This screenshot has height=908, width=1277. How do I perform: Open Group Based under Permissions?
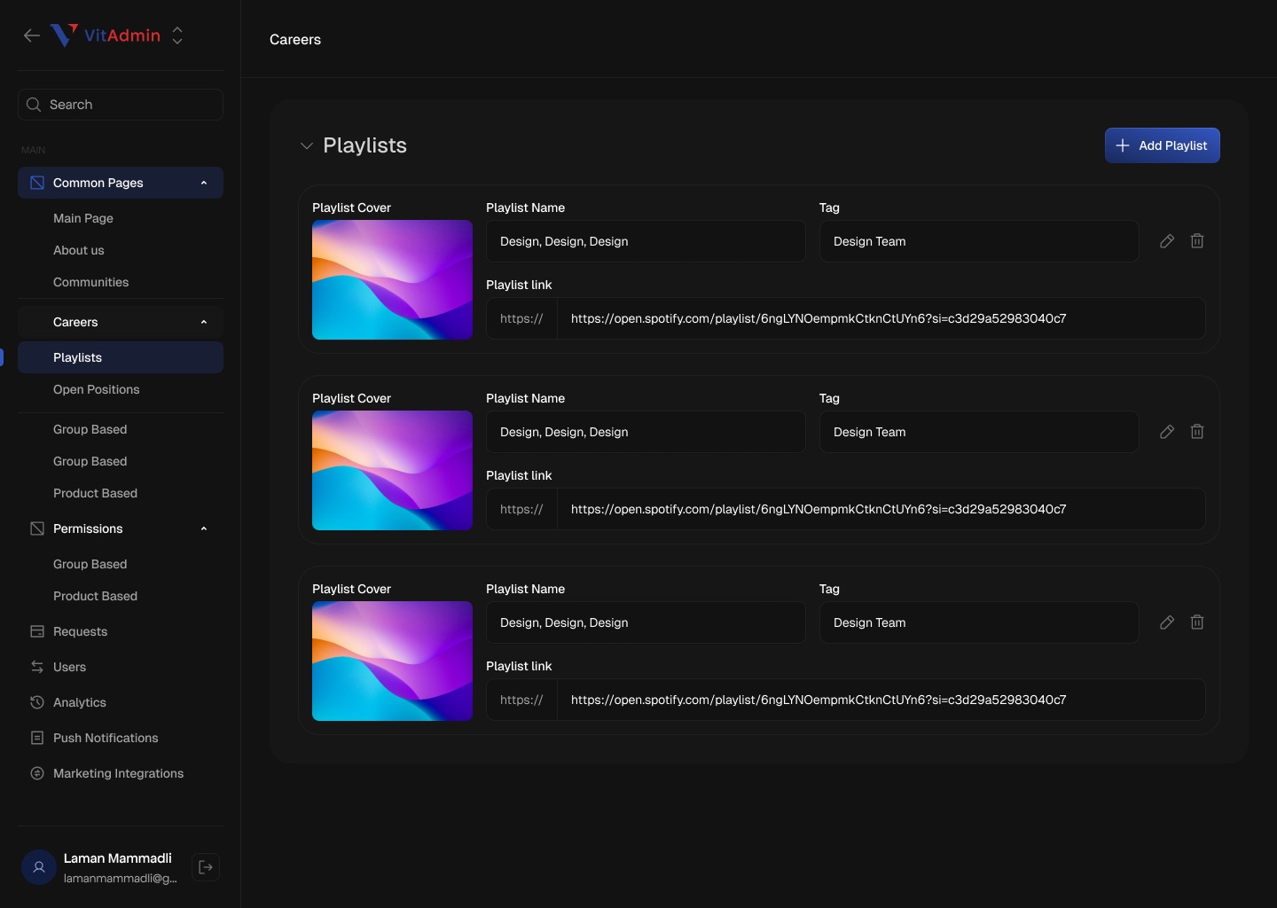(90, 564)
